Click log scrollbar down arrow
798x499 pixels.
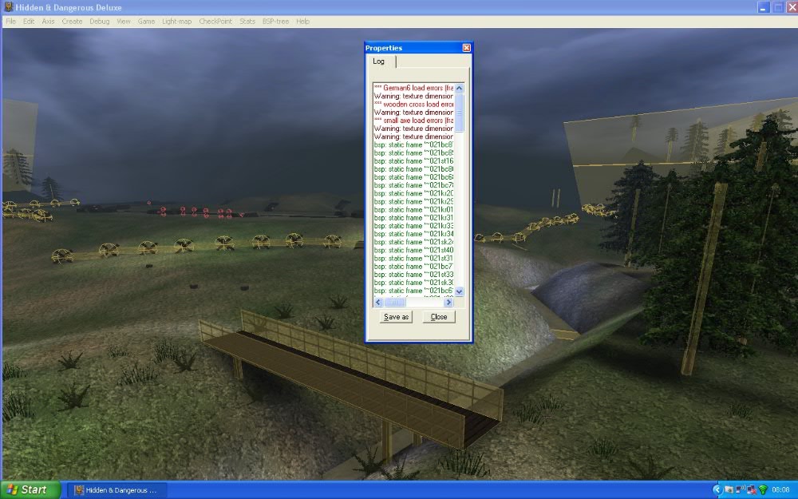click(x=459, y=291)
